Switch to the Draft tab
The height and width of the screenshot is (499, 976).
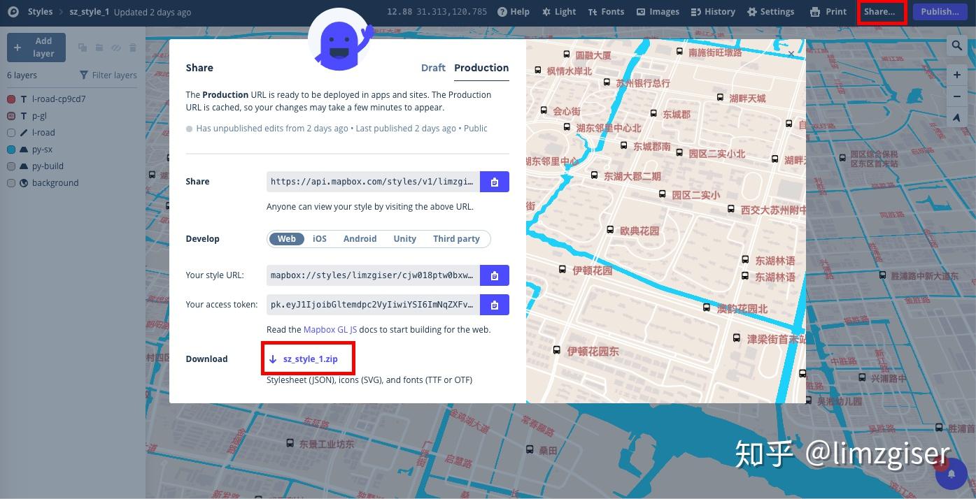[x=433, y=68]
